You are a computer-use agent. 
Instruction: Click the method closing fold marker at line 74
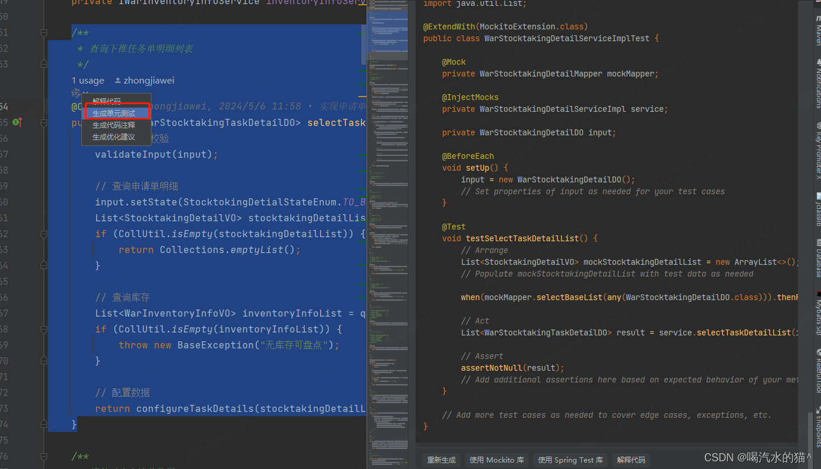click(44, 424)
